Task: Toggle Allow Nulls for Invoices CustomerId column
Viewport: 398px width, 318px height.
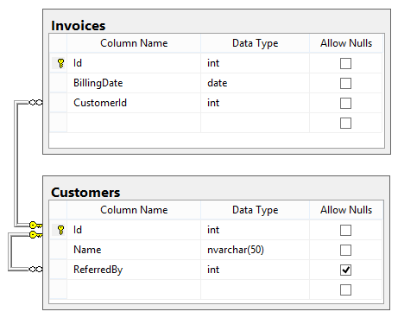Action: 345,103
